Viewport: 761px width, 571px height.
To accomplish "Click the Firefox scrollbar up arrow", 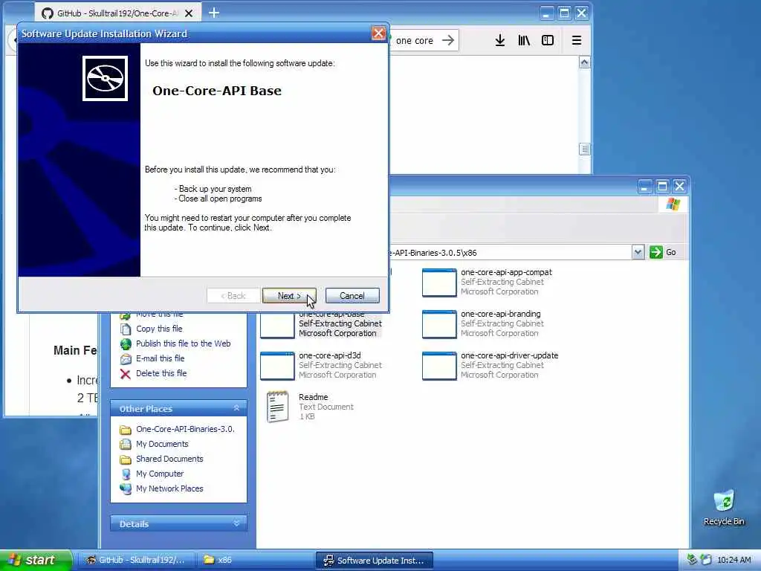I will (x=584, y=62).
